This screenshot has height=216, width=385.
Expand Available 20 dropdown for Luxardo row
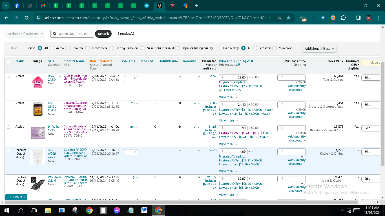click(134, 103)
